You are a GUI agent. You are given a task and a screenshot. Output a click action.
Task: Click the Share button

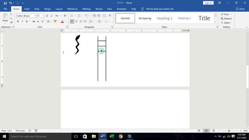click(240, 9)
